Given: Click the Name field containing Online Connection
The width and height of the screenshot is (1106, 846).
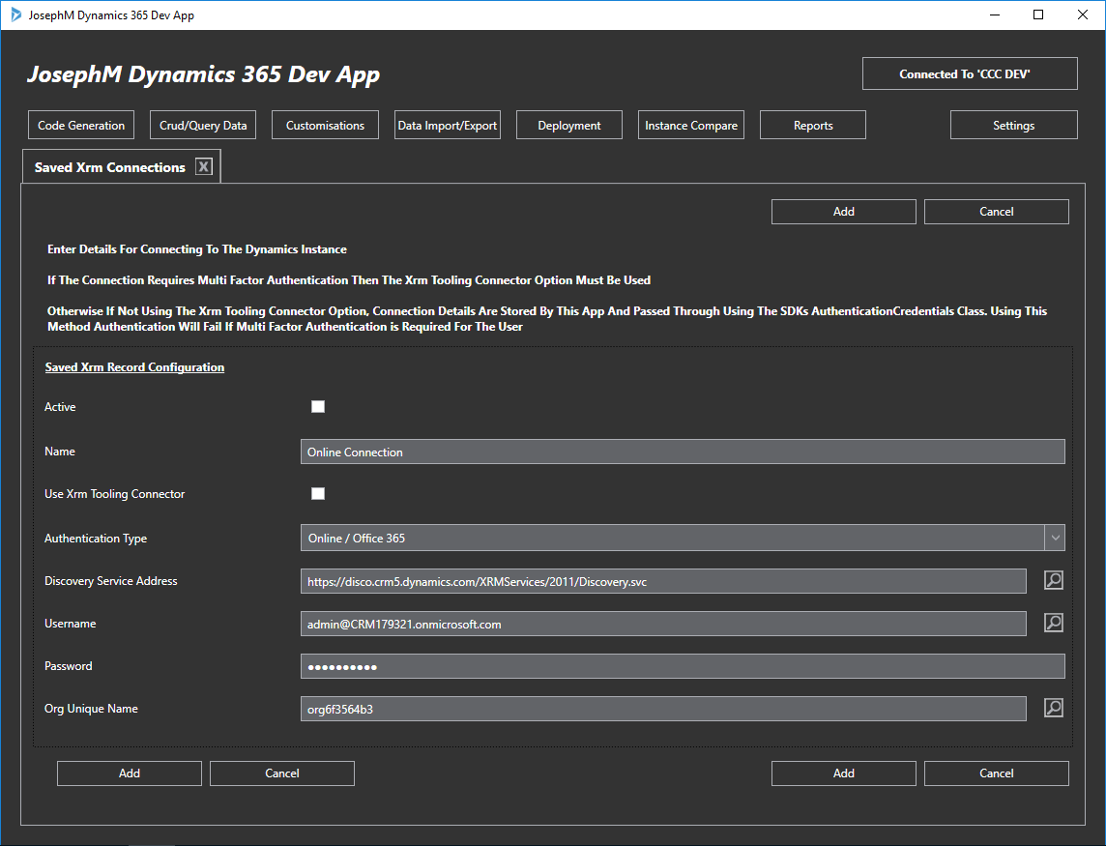Looking at the screenshot, I should tap(683, 452).
